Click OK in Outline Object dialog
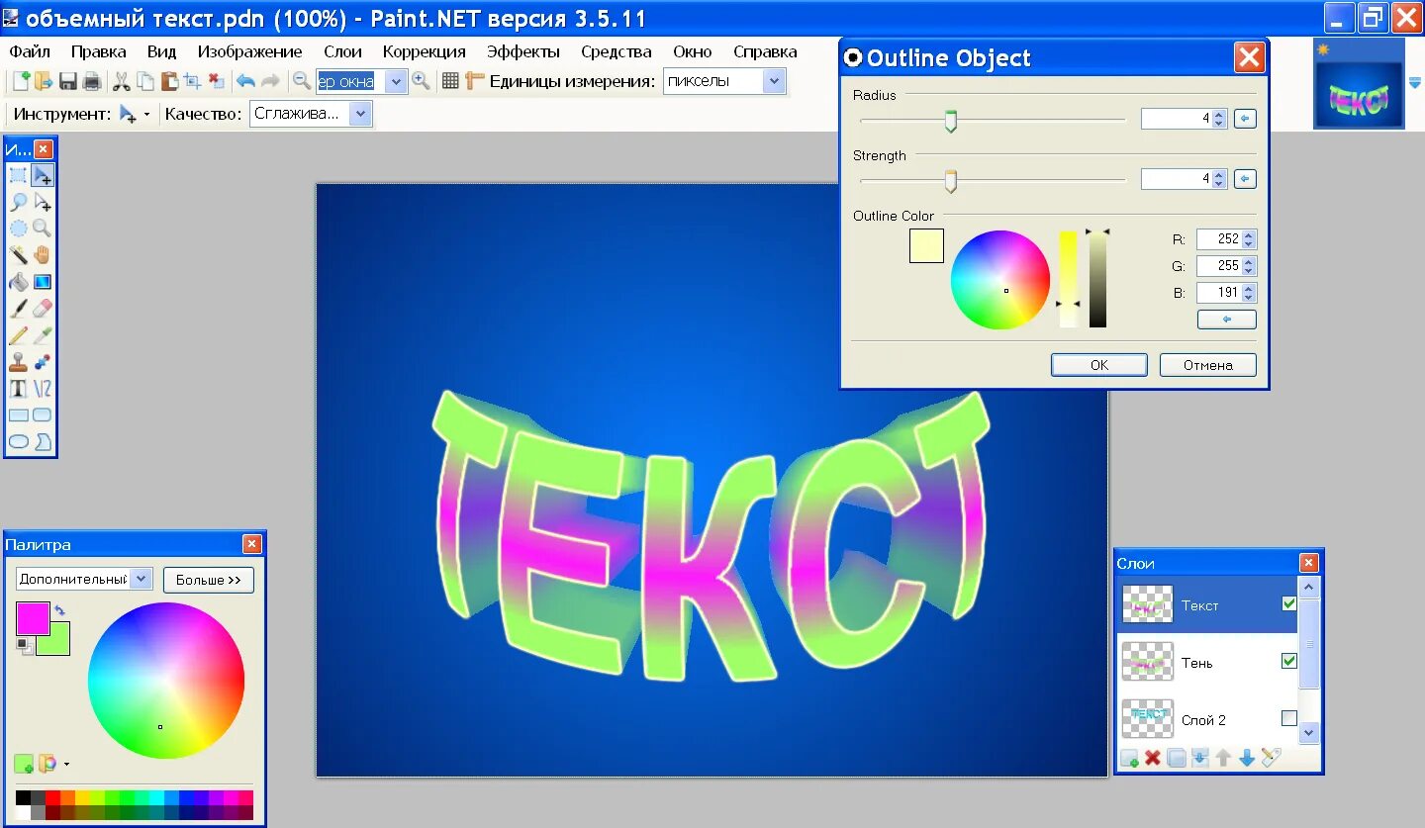The image size is (1425, 828). coord(1099,365)
